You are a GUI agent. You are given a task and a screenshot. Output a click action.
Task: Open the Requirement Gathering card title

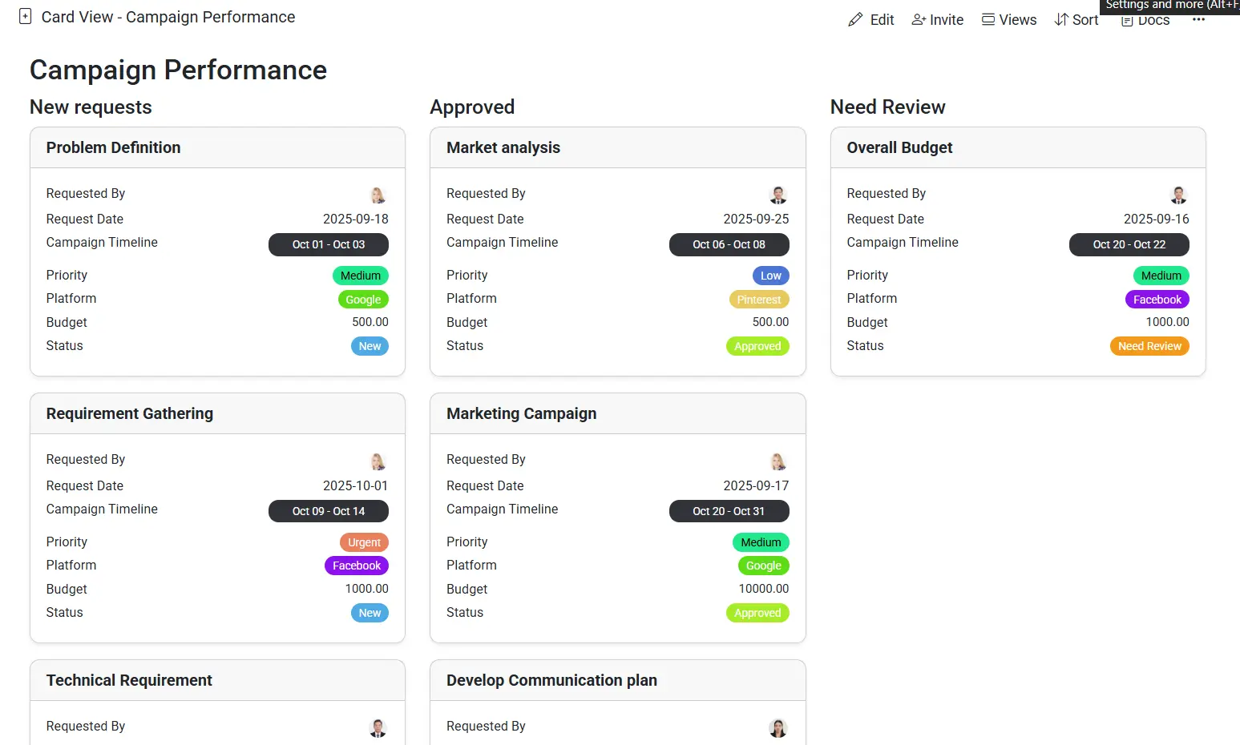tap(130, 413)
